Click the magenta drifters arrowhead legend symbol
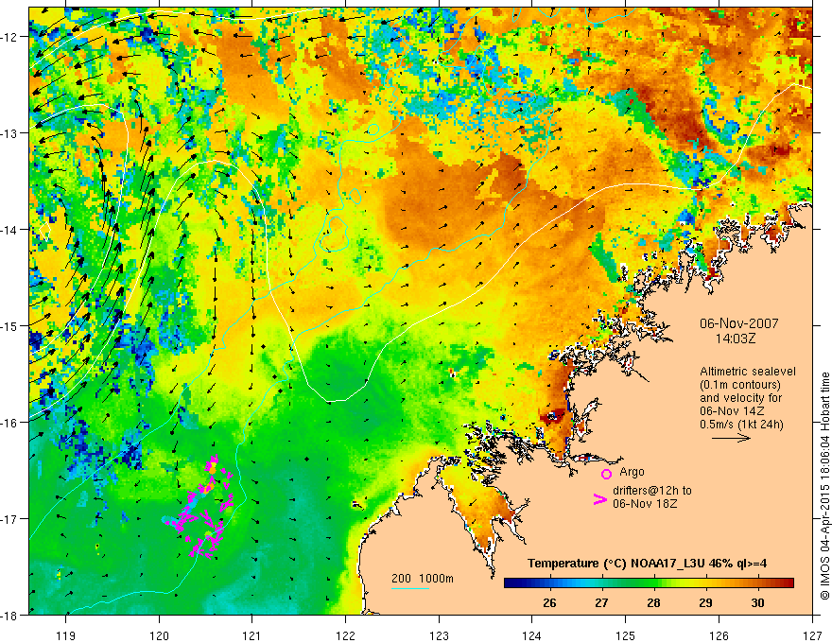 click(x=599, y=499)
